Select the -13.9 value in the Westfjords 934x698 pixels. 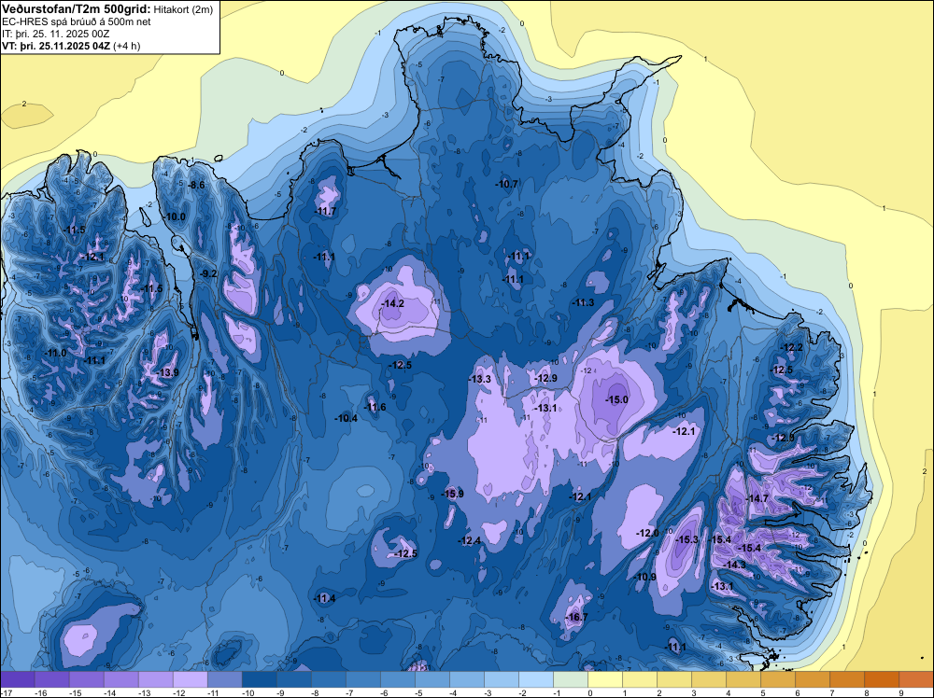167,372
